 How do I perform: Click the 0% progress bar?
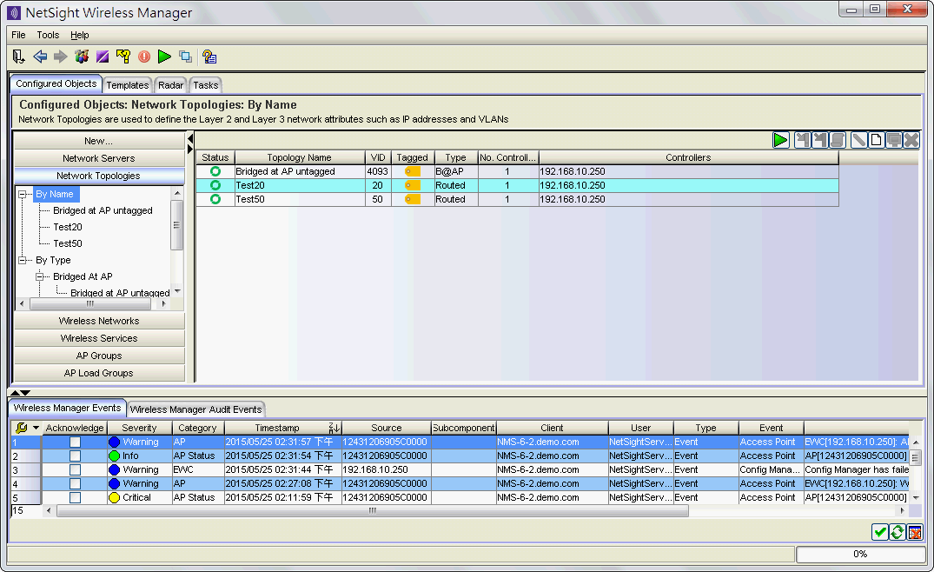pyautogui.click(x=860, y=554)
